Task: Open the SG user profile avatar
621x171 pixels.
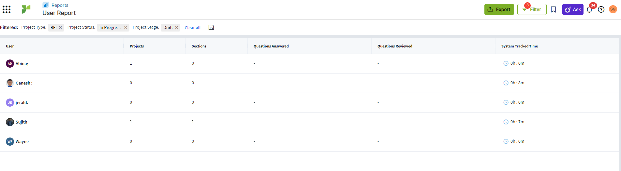Action: click(613, 9)
